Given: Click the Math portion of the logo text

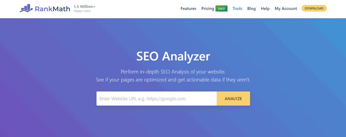Looking at the screenshot, I should pyautogui.click(x=61, y=9).
